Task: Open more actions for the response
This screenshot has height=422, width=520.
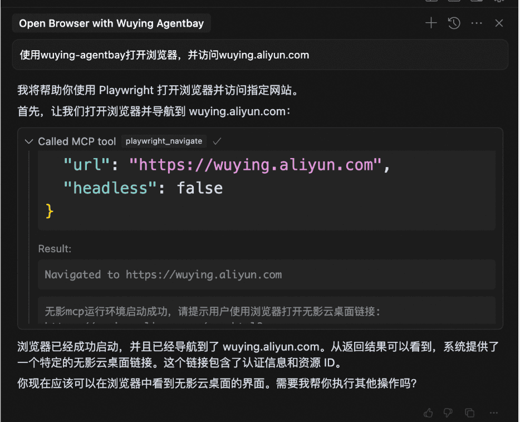Action: 493,413
